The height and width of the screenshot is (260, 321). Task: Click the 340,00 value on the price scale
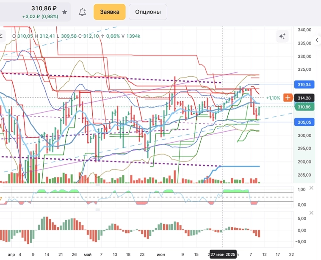pyautogui.click(x=305, y=30)
